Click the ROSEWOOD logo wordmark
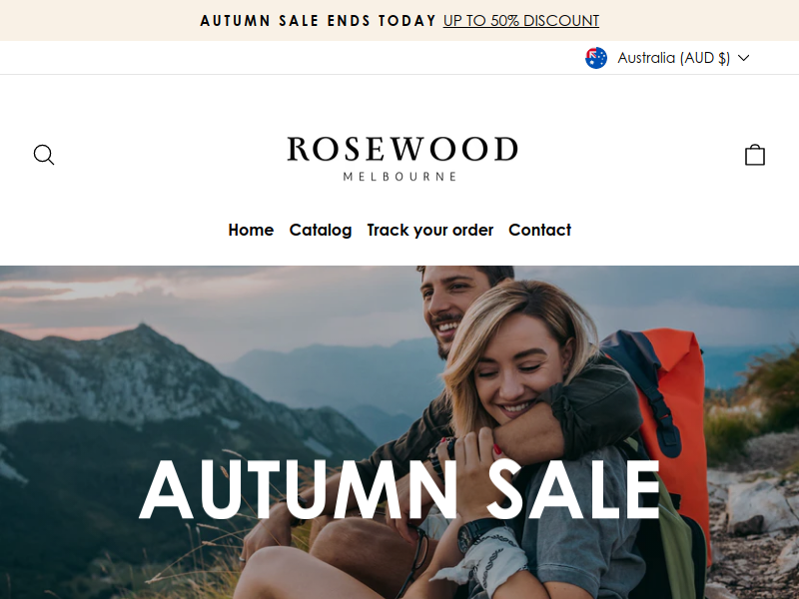 click(402, 149)
